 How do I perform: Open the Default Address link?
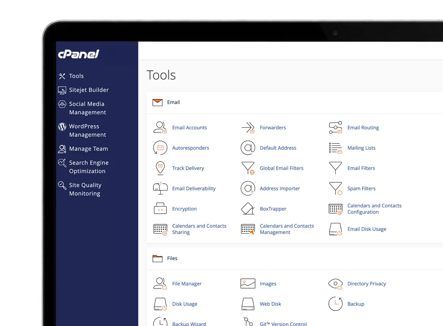[x=278, y=148]
